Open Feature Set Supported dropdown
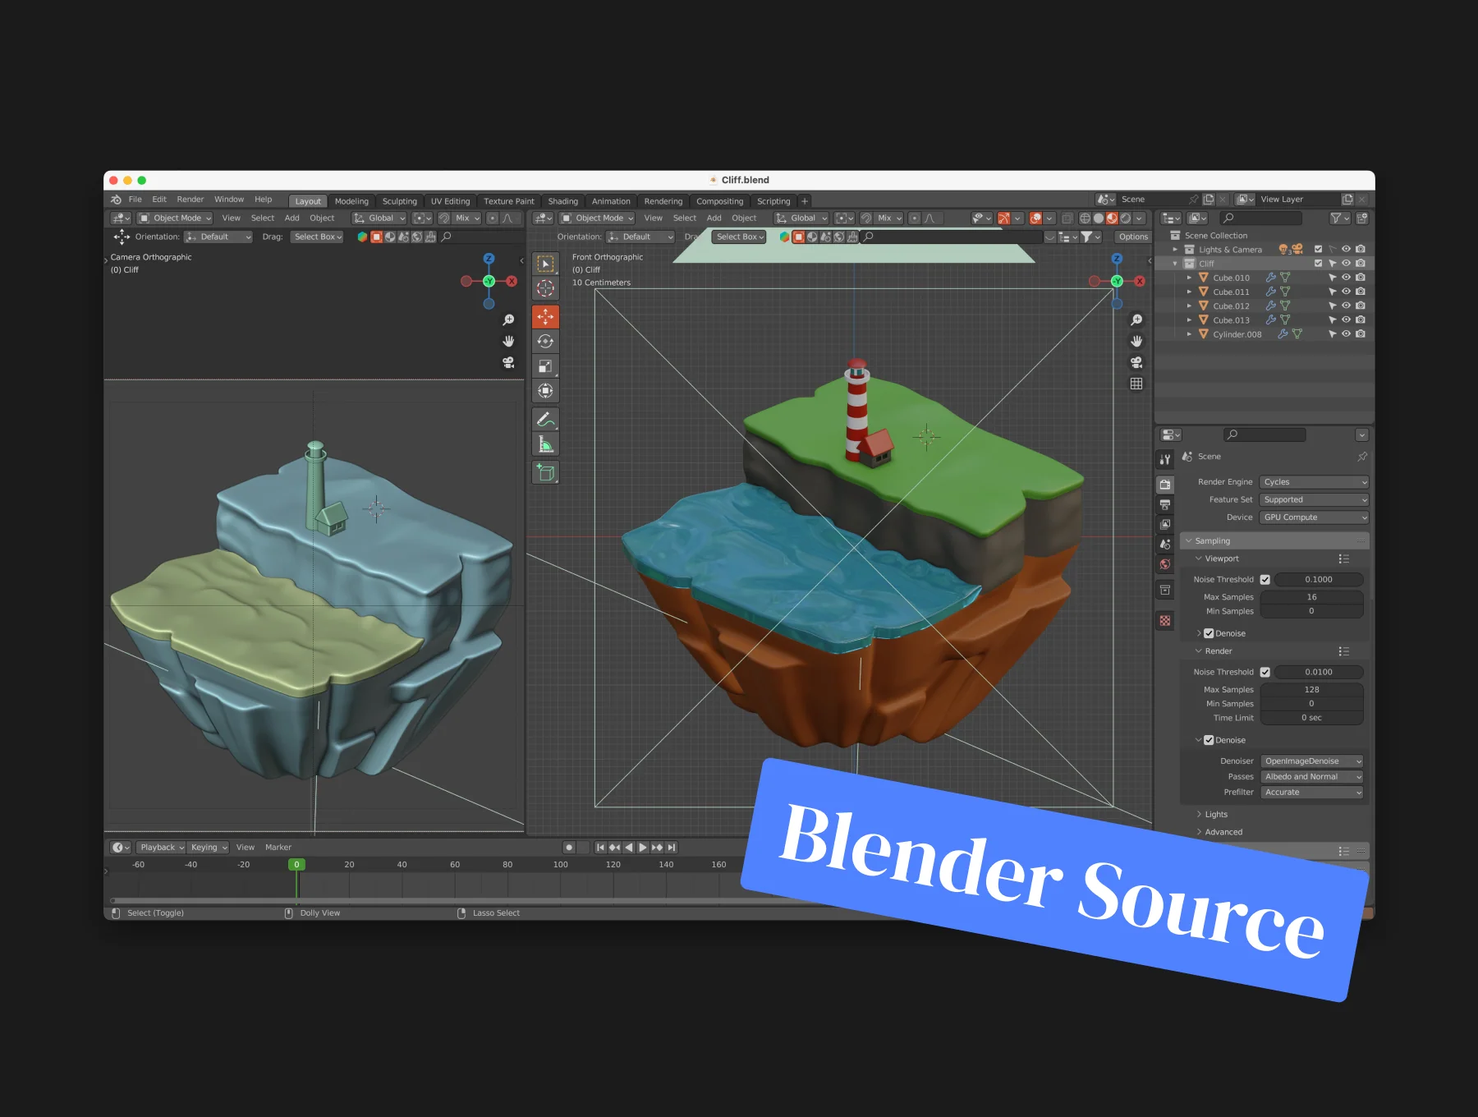This screenshot has height=1117, width=1478. 1314,500
